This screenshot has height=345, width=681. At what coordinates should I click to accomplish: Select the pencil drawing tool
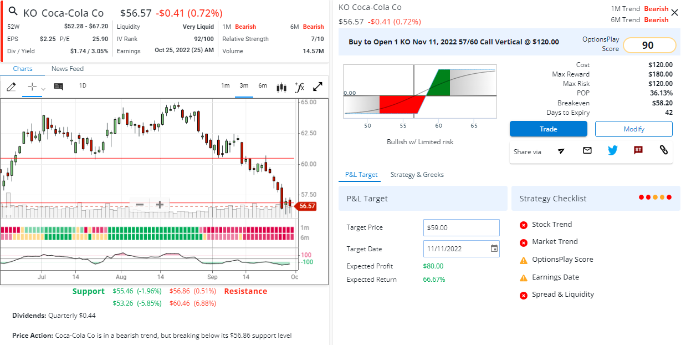11,87
